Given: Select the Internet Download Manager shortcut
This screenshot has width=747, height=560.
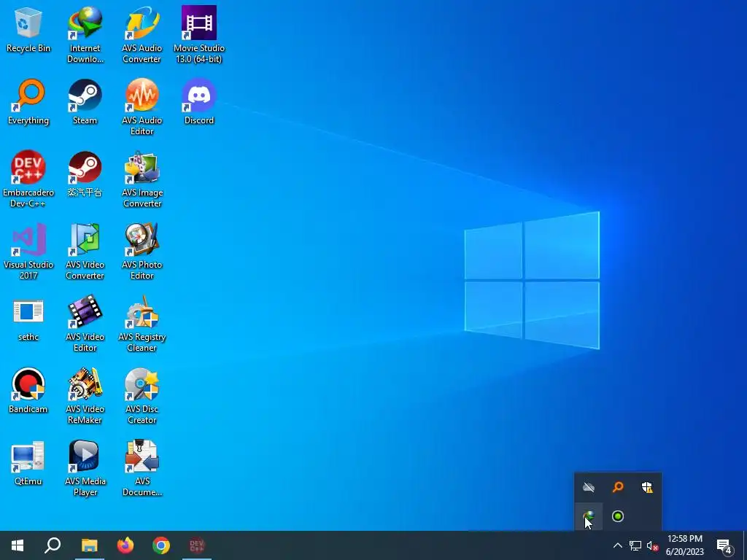Looking at the screenshot, I should [x=85, y=35].
